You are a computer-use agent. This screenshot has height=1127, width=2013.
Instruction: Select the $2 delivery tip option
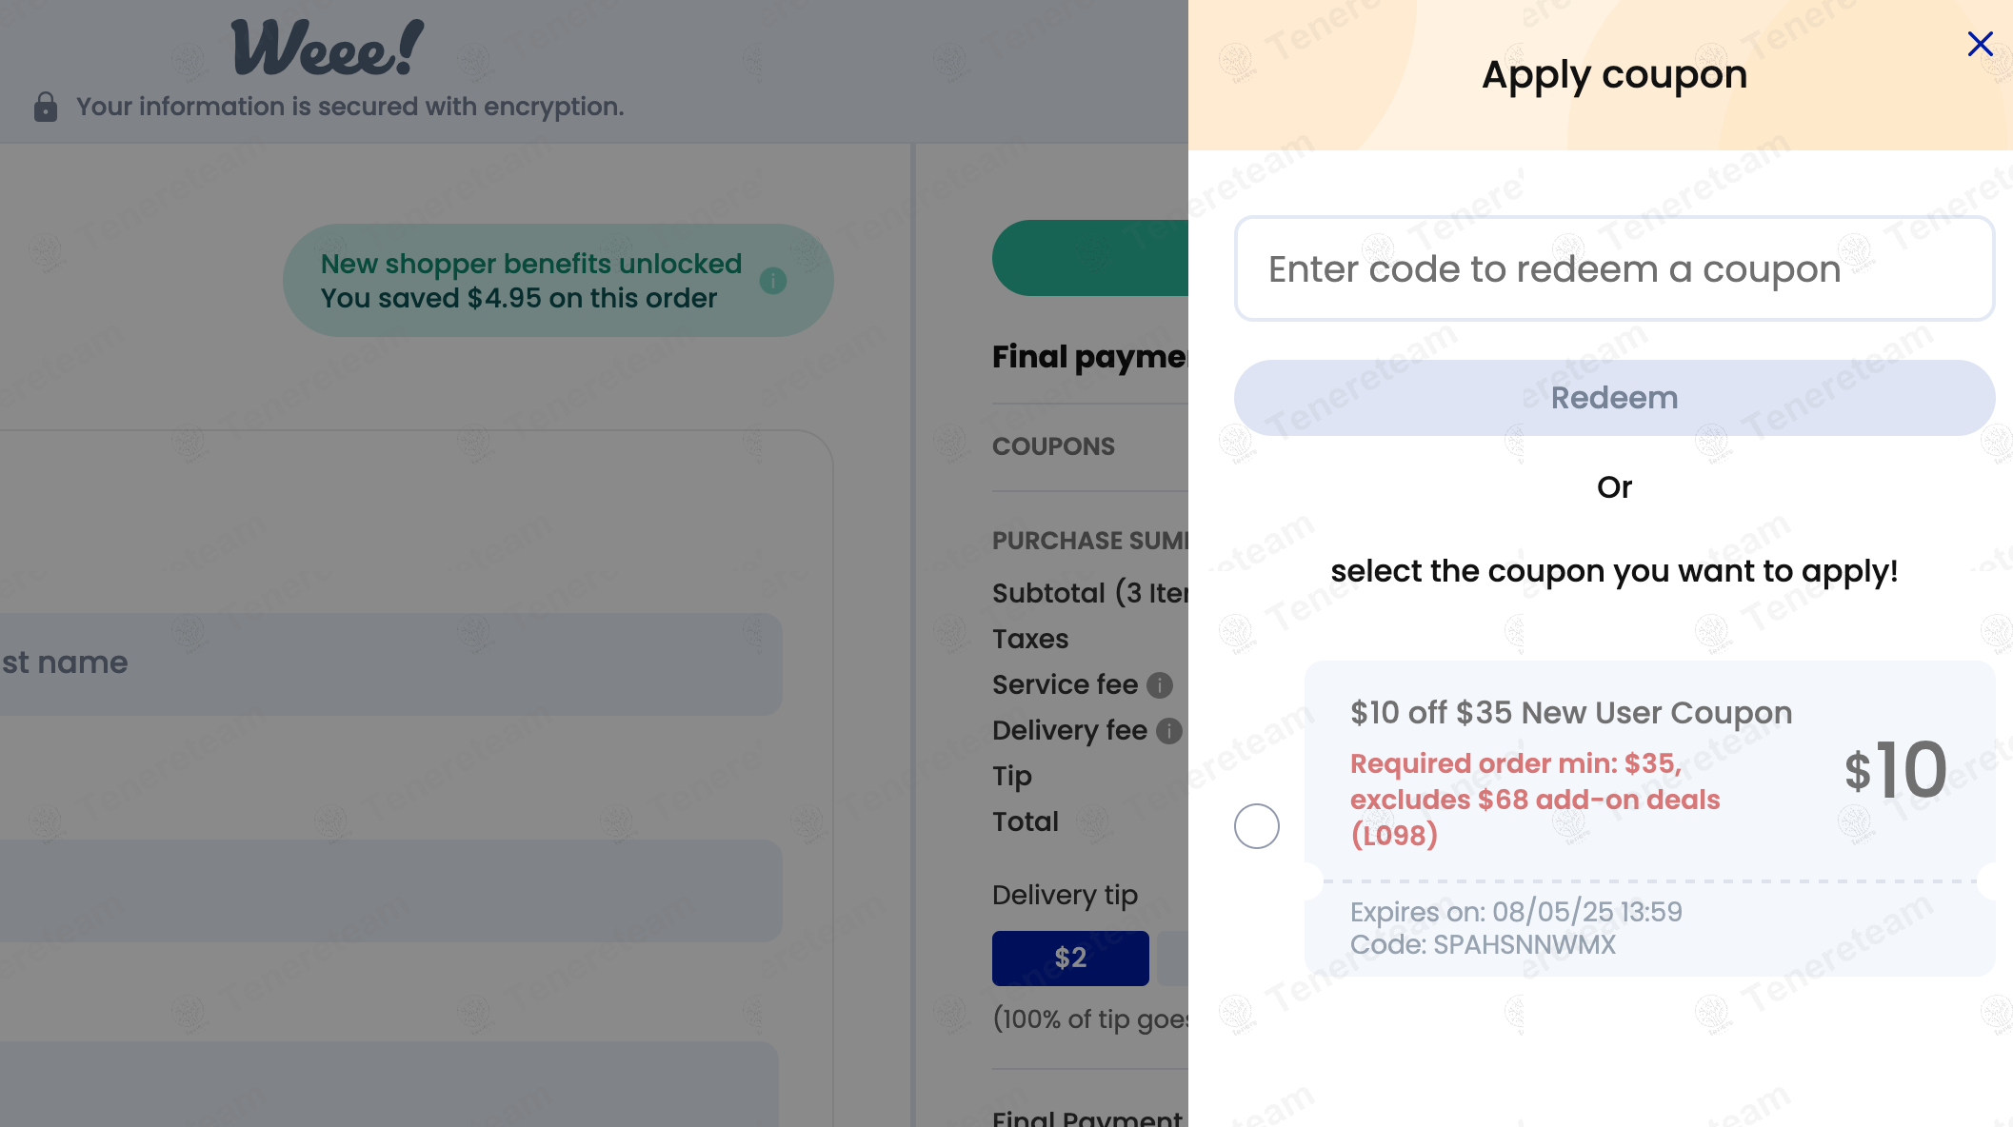point(1070,958)
